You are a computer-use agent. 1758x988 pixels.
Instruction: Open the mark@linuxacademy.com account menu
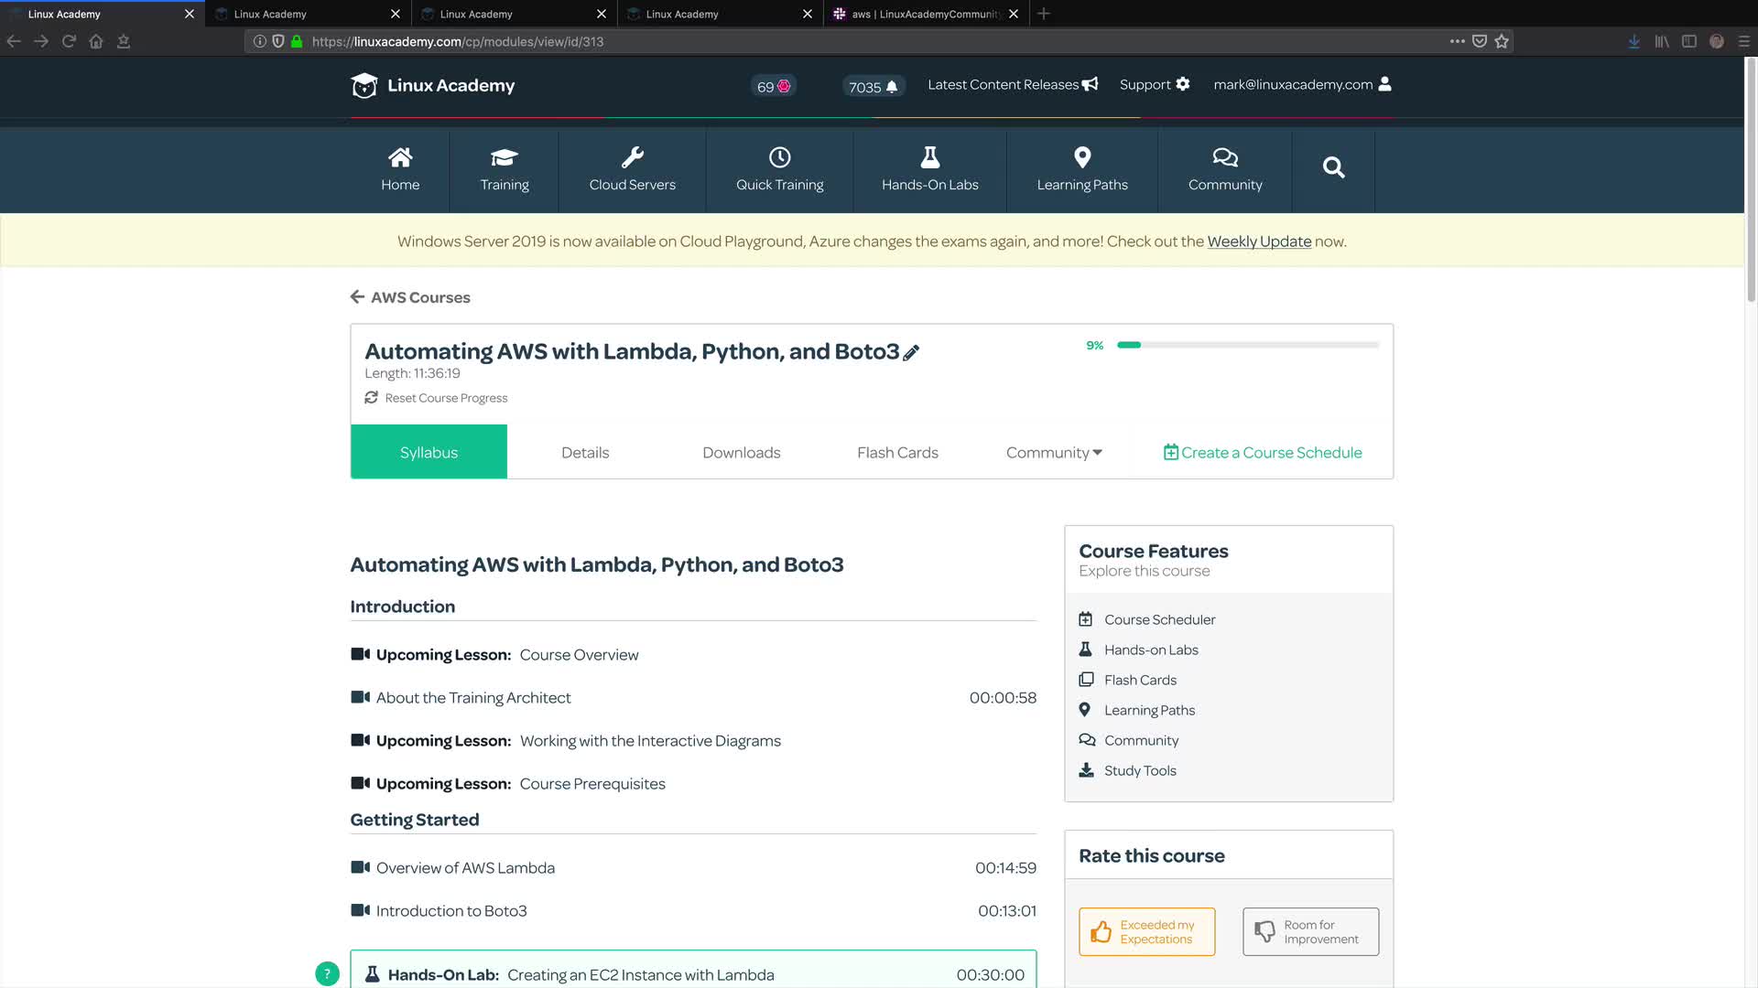click(1301, 84)
